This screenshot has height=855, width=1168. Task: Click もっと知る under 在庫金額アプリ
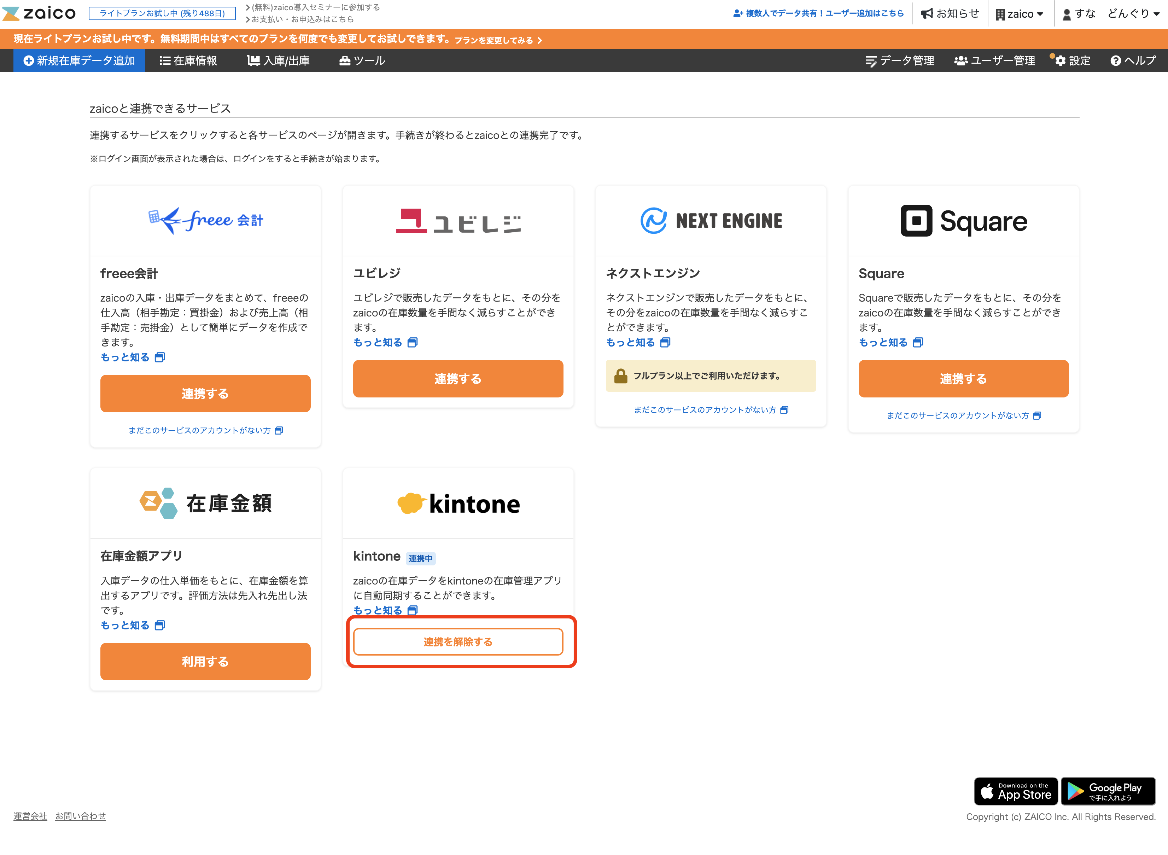point(133,625)
